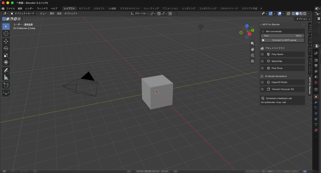Select the Transform tool
This screenshot has height=173, width=321.
pyautogui.click(x=6, y=62)
